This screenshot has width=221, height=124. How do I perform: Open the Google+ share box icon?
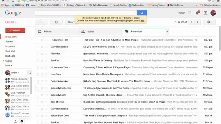[205, 13]
